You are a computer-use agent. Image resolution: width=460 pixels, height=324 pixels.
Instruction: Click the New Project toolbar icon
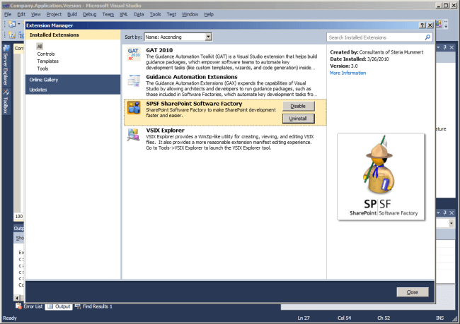12,24
